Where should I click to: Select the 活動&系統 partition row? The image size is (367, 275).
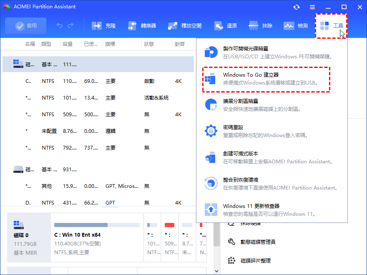click(x=98, y=98)
